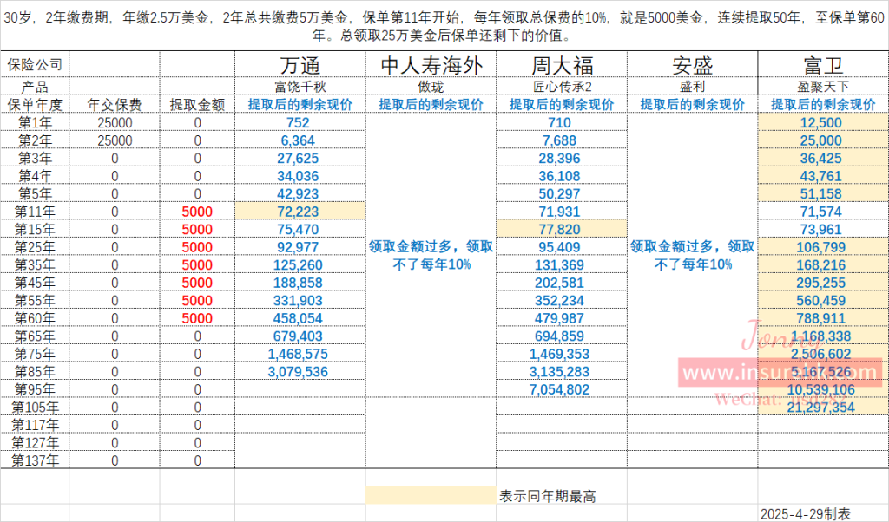Click the 表示同年期最高 legend text

click(547, 497)
